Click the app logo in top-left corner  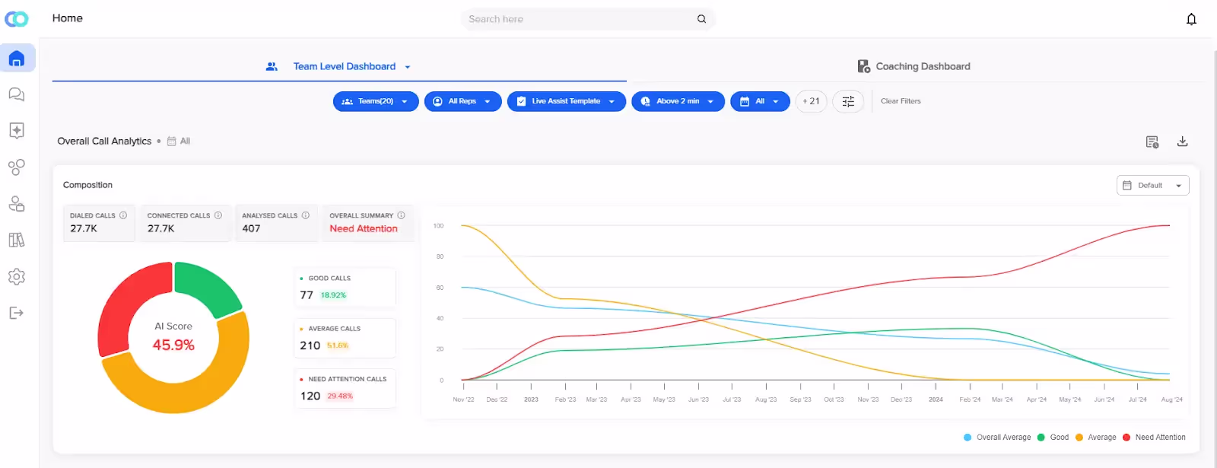pos(17,19)
